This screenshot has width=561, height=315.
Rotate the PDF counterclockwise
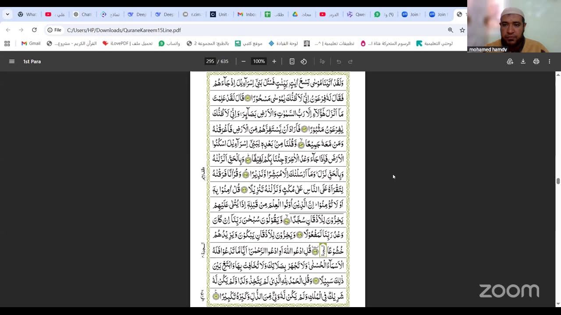304,61
